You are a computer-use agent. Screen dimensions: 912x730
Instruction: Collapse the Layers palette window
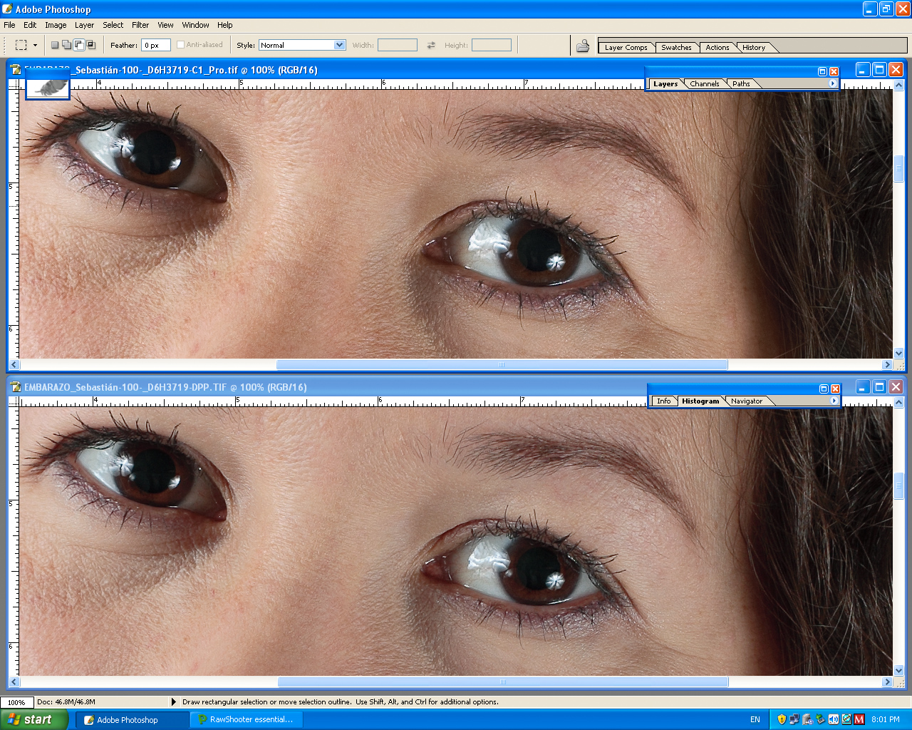click(822, 71)
